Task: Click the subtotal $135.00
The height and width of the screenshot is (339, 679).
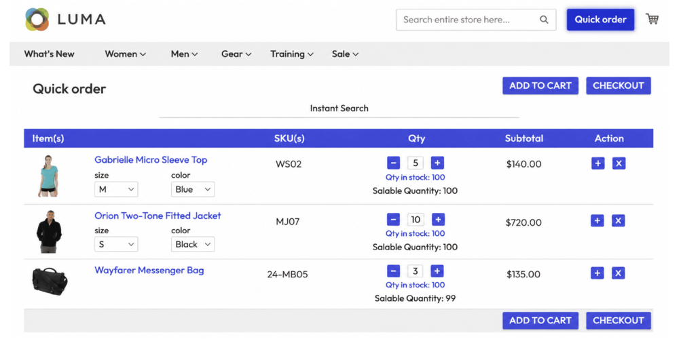Action: coord(524,274)
